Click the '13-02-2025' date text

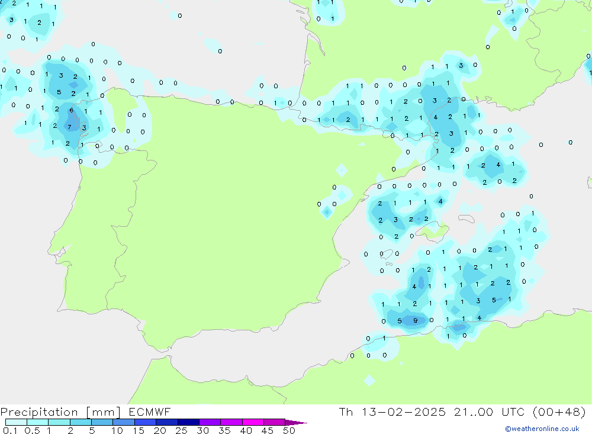pos(404,412)
